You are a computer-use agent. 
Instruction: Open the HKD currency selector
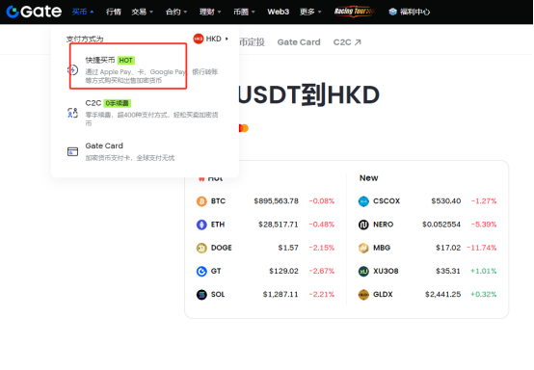[211, 39]
